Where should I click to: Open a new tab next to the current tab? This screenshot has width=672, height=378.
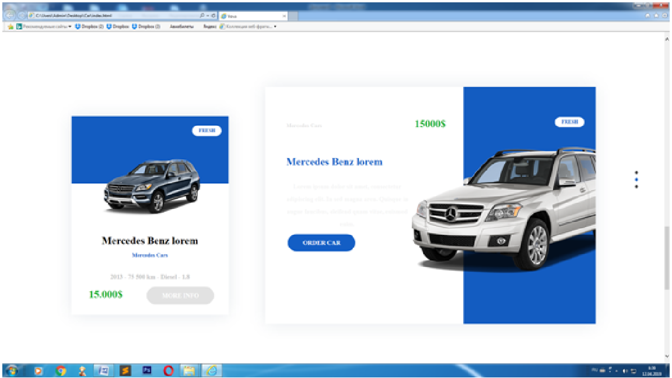293,16
